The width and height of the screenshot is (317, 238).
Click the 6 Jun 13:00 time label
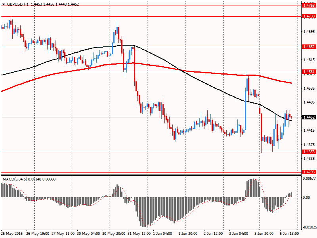click(x=289, y=234)
